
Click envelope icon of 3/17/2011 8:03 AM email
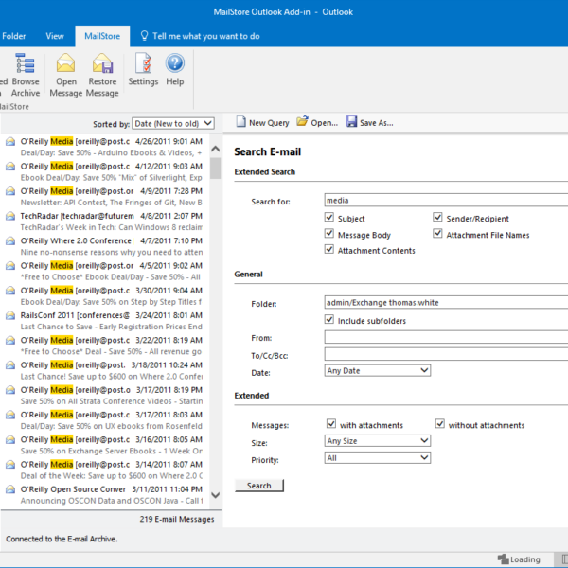(10, 415)
